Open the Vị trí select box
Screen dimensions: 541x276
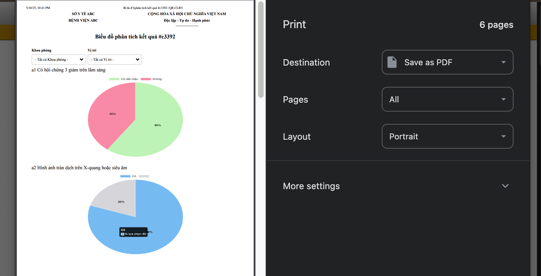pyautogui.click(x=115, y=59)
